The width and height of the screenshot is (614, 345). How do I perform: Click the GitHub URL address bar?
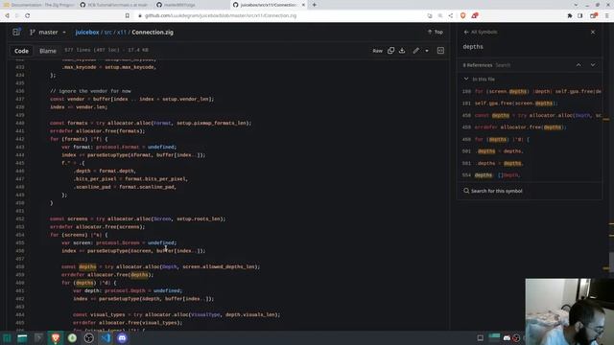tap(221, 15)
